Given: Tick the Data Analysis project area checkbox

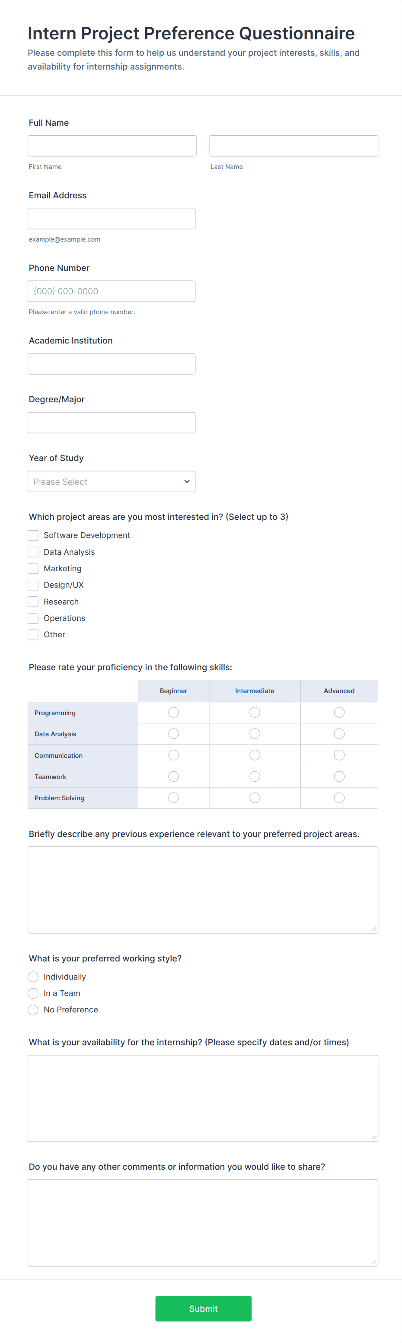Looking at the screenshot, I should tap(33, 551).
